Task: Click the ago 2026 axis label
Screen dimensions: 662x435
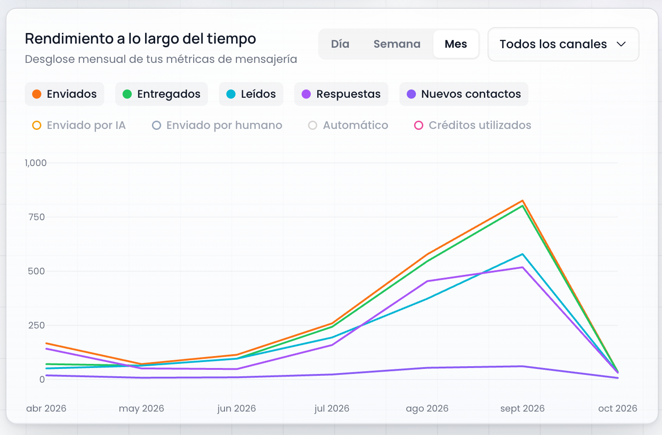Action: point(427,408)
